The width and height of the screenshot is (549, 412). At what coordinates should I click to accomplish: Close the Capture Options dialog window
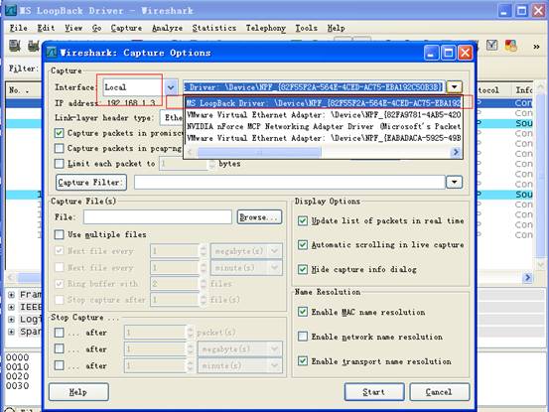tap(465, 53)
